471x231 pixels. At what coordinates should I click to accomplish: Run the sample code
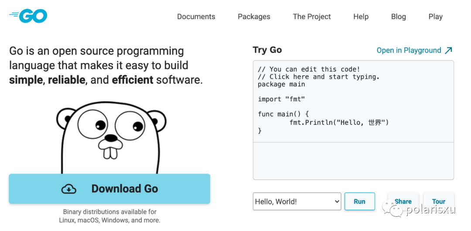point(359,201)
